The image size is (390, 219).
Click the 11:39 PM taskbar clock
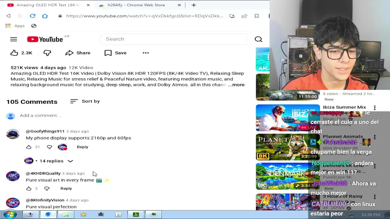[x=371, y=215]
